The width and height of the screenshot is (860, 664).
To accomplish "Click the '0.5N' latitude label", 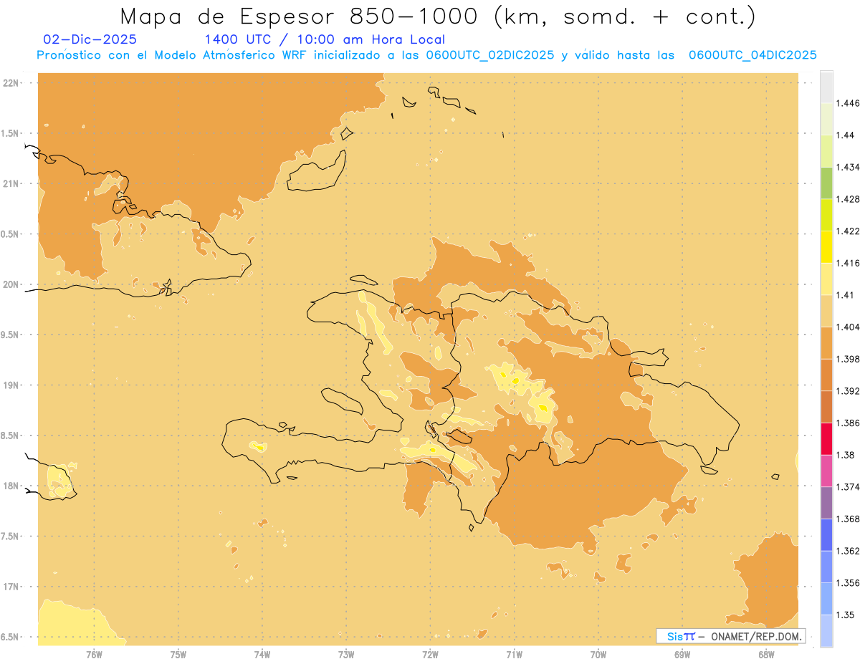I will pyautogui.click(x=11, y=234).
